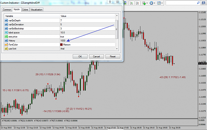Click the ATR(1) 0.00006 readout

(x=71, y=121)
